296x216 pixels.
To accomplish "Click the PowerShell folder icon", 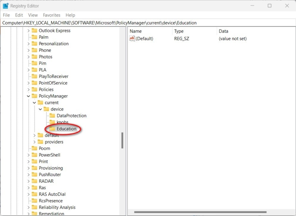I will click(x=35, y=155).
